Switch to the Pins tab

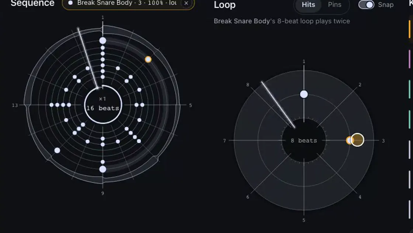(334, 5)
